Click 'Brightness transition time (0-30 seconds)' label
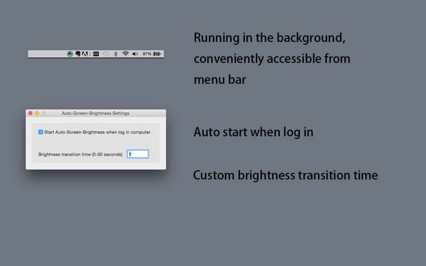This screenshot has width=426, height=266. pyautogui.click(x=80, y=154)
